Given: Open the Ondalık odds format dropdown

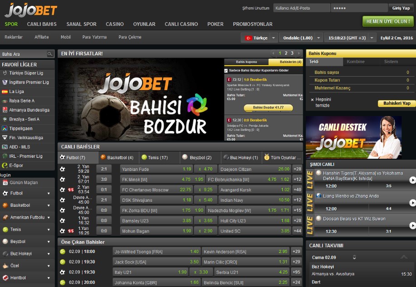Looking at the screenshot, I should [x=319, y=38].
